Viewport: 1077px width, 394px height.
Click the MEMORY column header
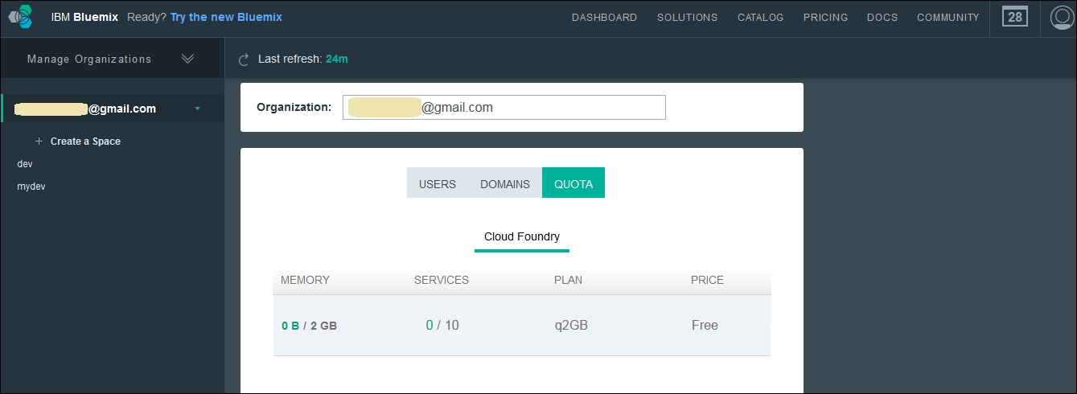click(x=305, y=281)
